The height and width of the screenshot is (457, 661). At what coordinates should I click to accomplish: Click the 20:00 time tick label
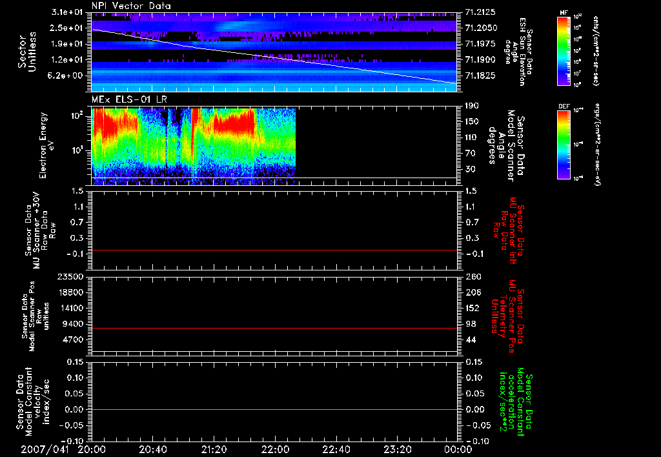pyautogui.click(x=92, y=449)
